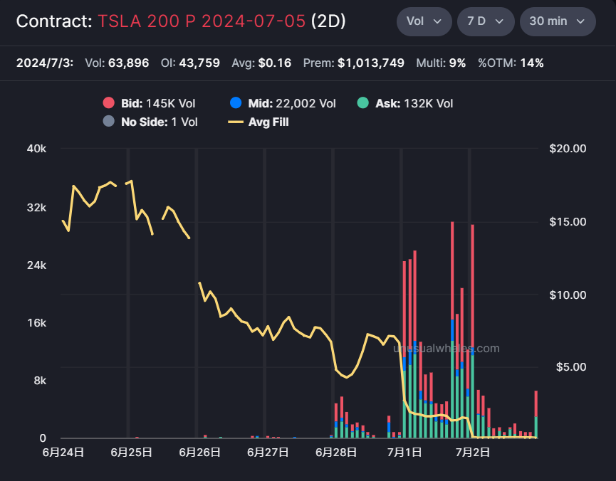Click the Avg Fill legend text

[268, 122]
